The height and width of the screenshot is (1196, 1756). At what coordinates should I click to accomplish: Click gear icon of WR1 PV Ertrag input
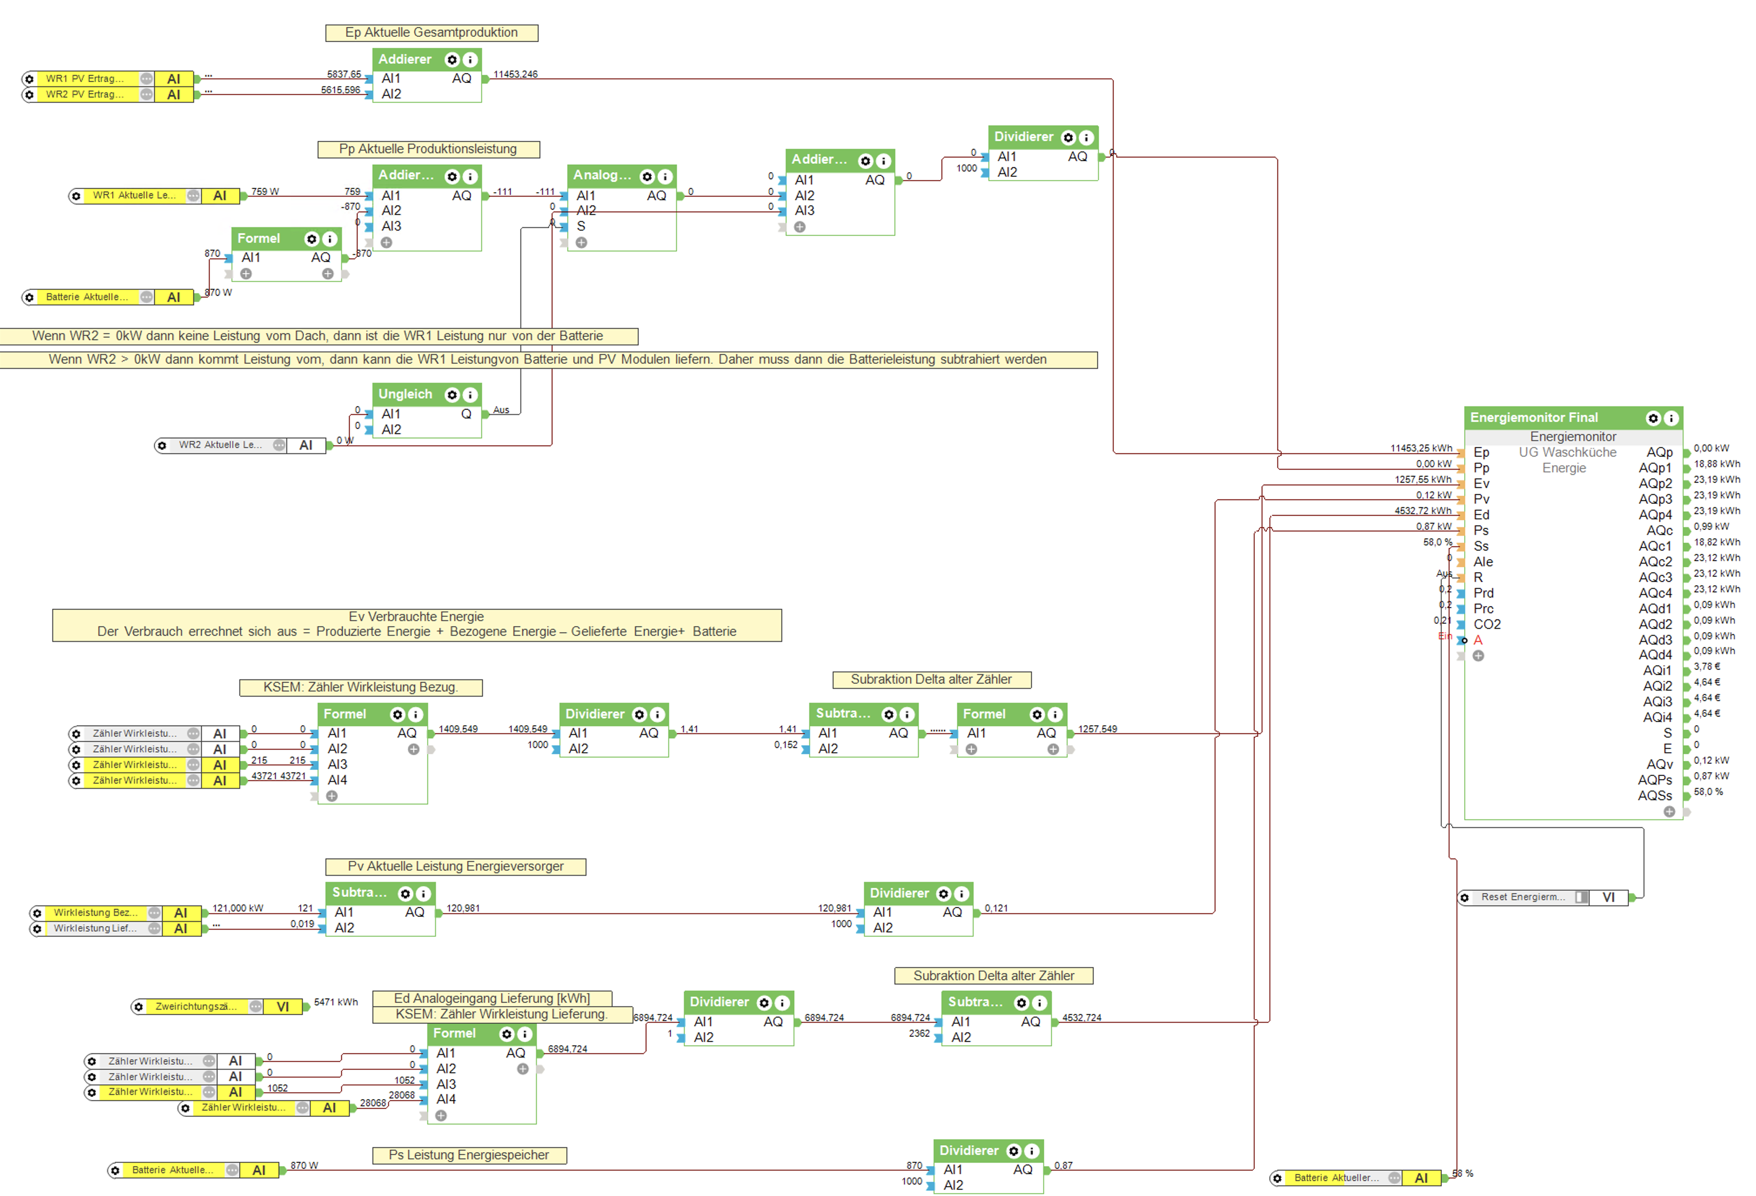click(x=30, y=79)
